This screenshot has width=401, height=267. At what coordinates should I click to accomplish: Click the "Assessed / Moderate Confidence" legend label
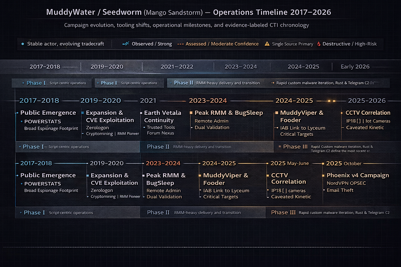[x=222, y=44]
